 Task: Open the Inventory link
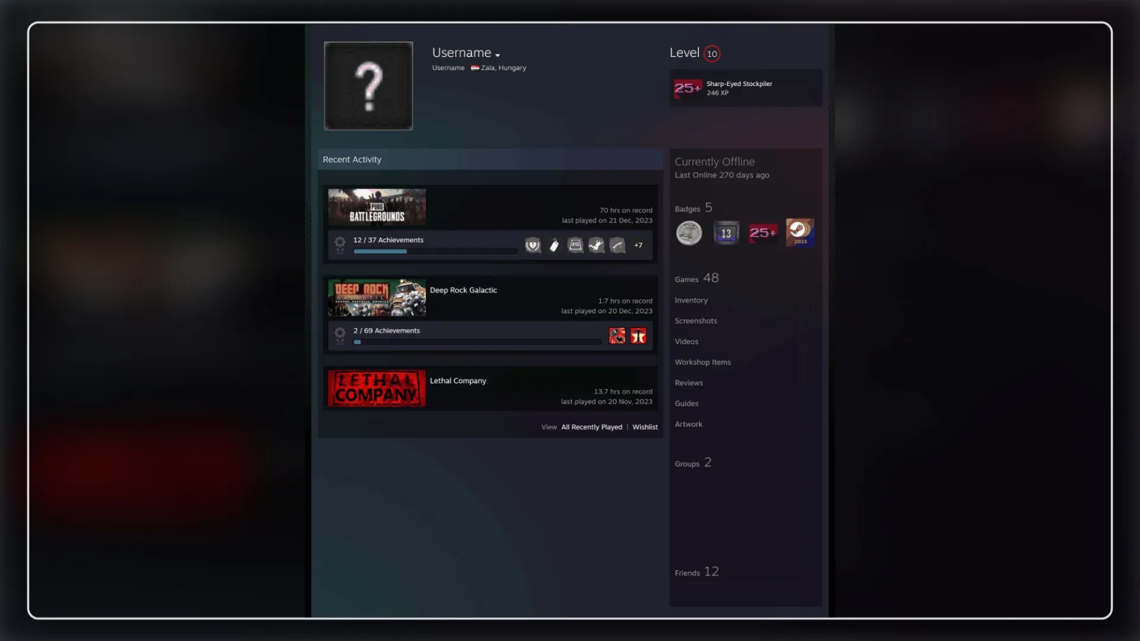(691, 300)
